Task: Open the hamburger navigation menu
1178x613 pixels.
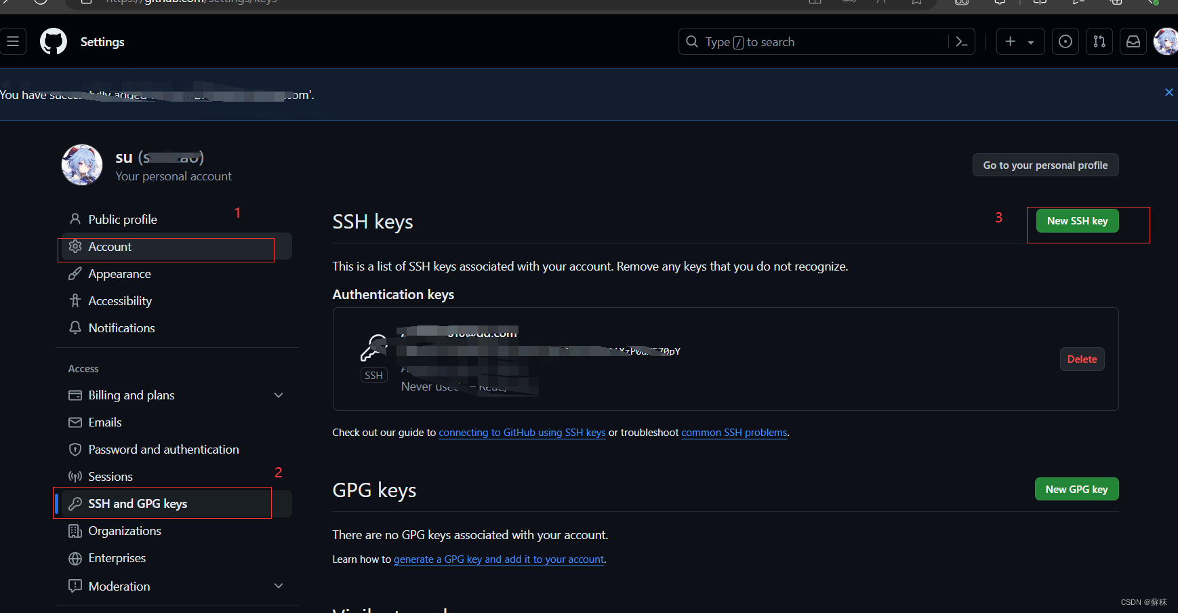Action: coord(13,42)
